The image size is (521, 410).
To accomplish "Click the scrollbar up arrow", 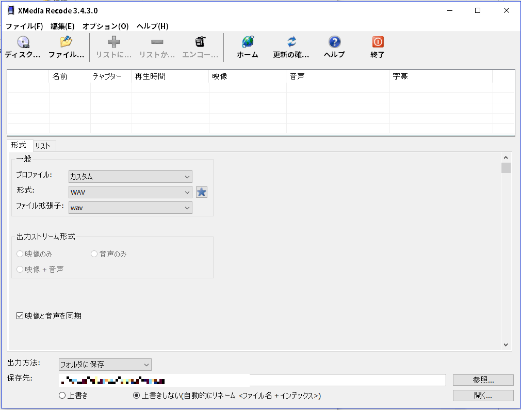I will coord(506,157).
